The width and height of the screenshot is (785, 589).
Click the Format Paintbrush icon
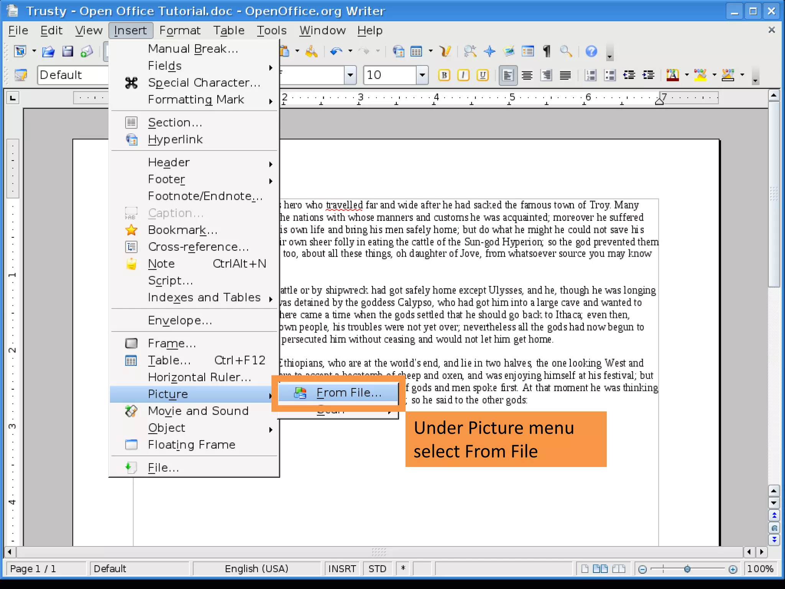(x=311, y=51)
